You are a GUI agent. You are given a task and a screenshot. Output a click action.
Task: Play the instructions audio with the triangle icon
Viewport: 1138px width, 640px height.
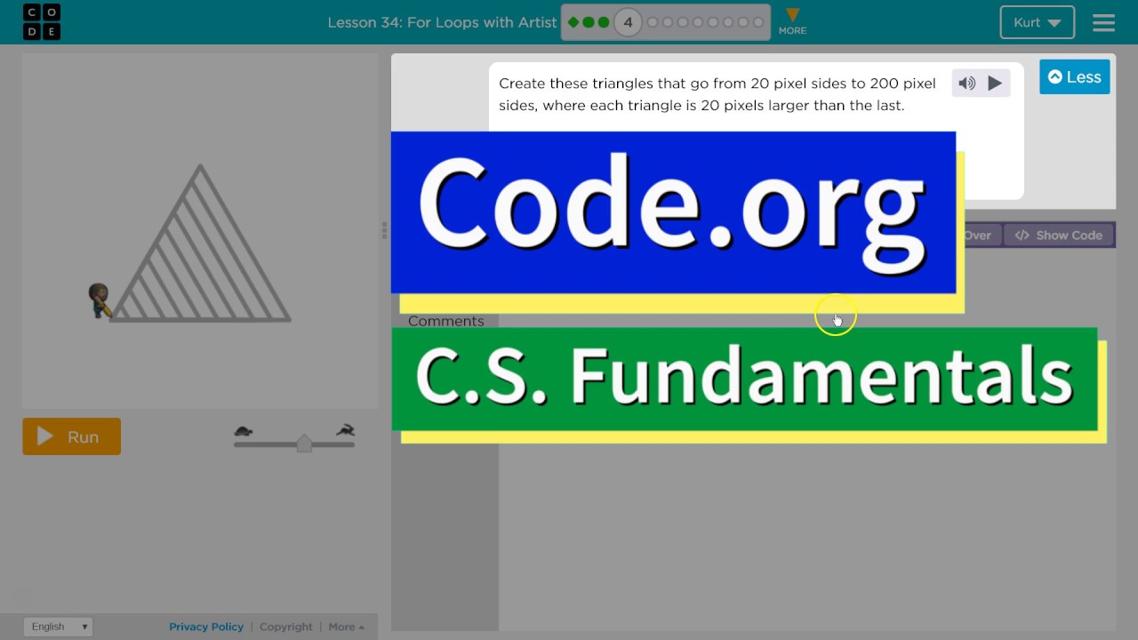point(995,83)
